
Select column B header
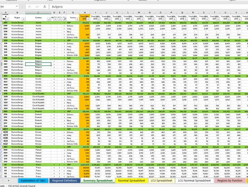pyautogui.click(x=17, y=13)
